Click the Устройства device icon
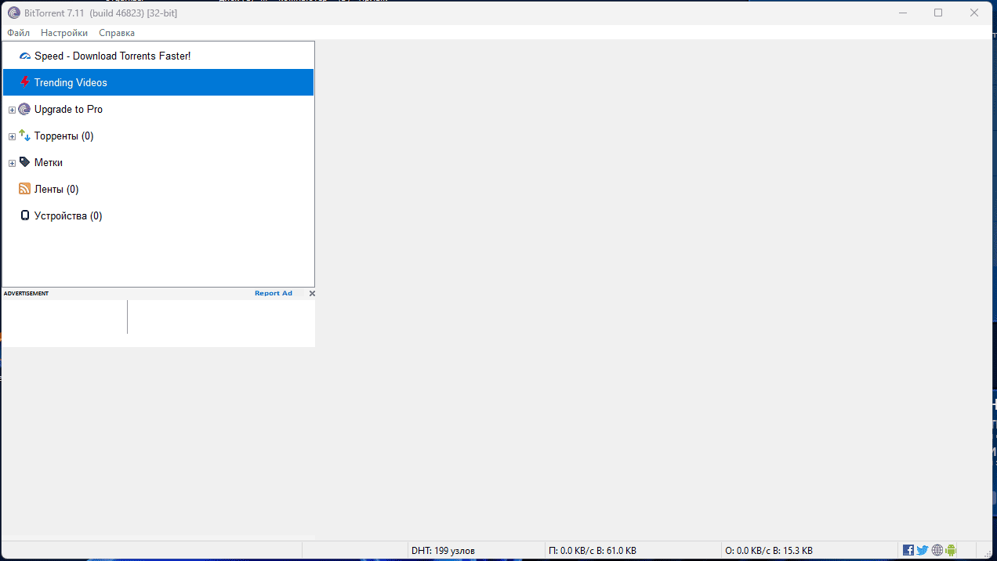 (24, 215)
